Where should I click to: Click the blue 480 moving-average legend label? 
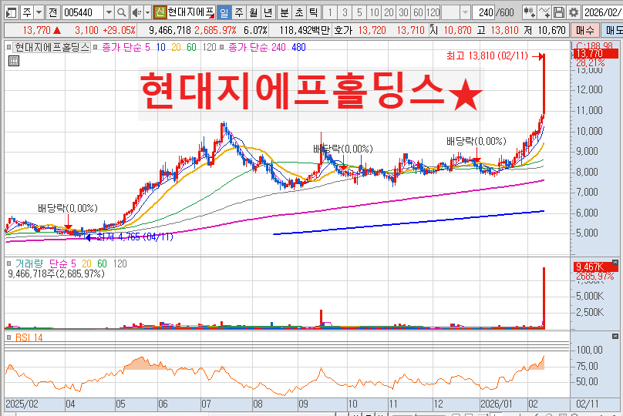[x=298, y=48]
